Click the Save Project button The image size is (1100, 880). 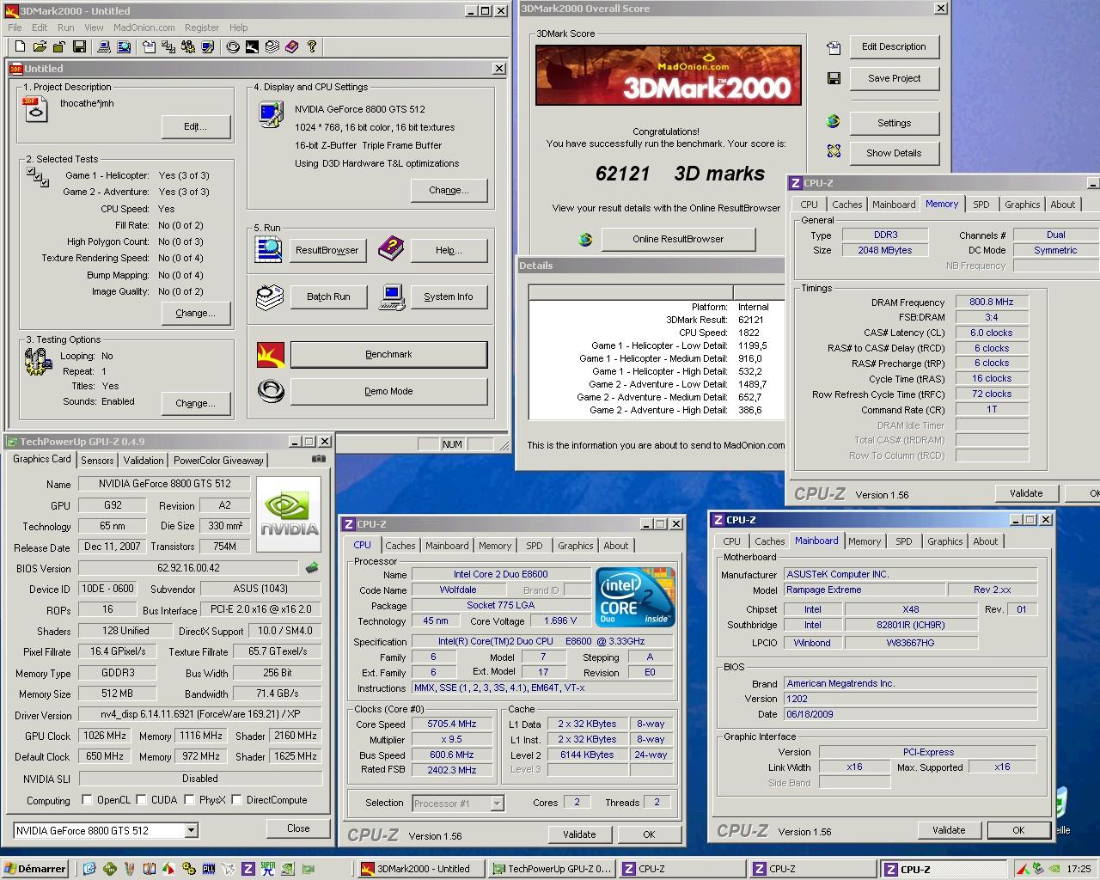894,78
